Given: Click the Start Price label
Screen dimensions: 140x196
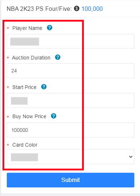Looking at the screenshot, I should tap(24, 87).
